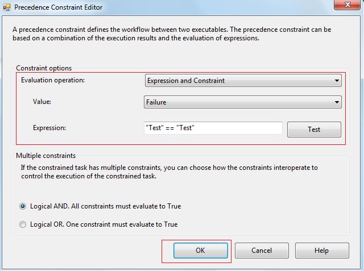Click the "Evaluation operation:" label

(52, 80)
